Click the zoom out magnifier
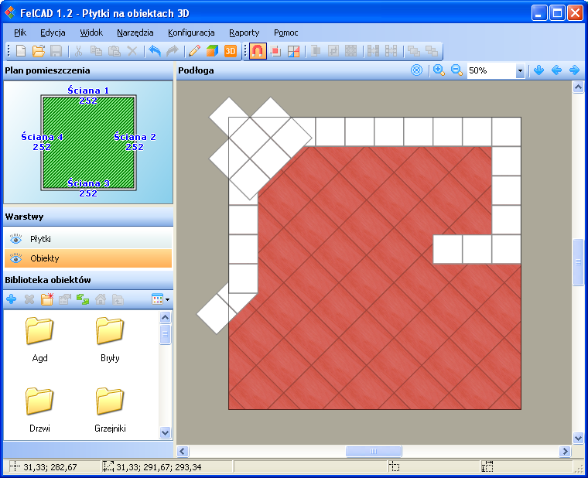588x478 pixels. (456, 70)
